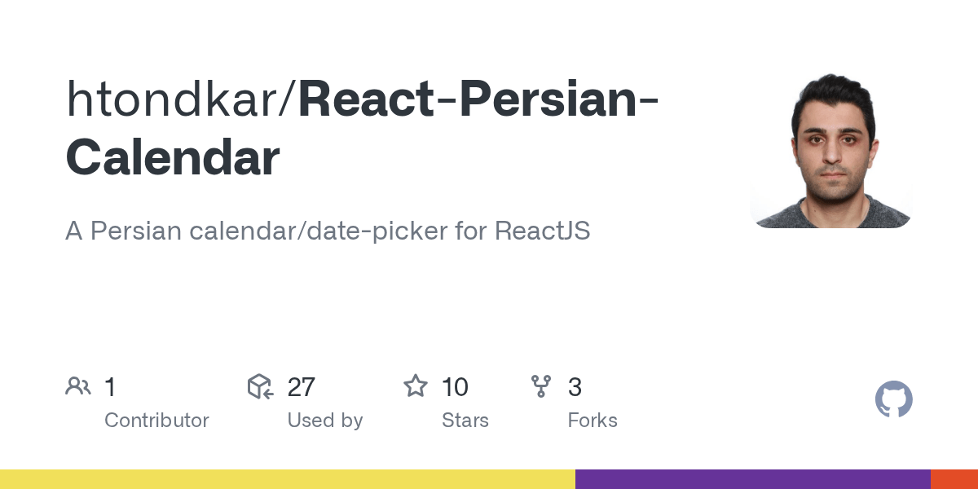
Task: Select the red-orange language bar segment
Action: tap(954, 479)
